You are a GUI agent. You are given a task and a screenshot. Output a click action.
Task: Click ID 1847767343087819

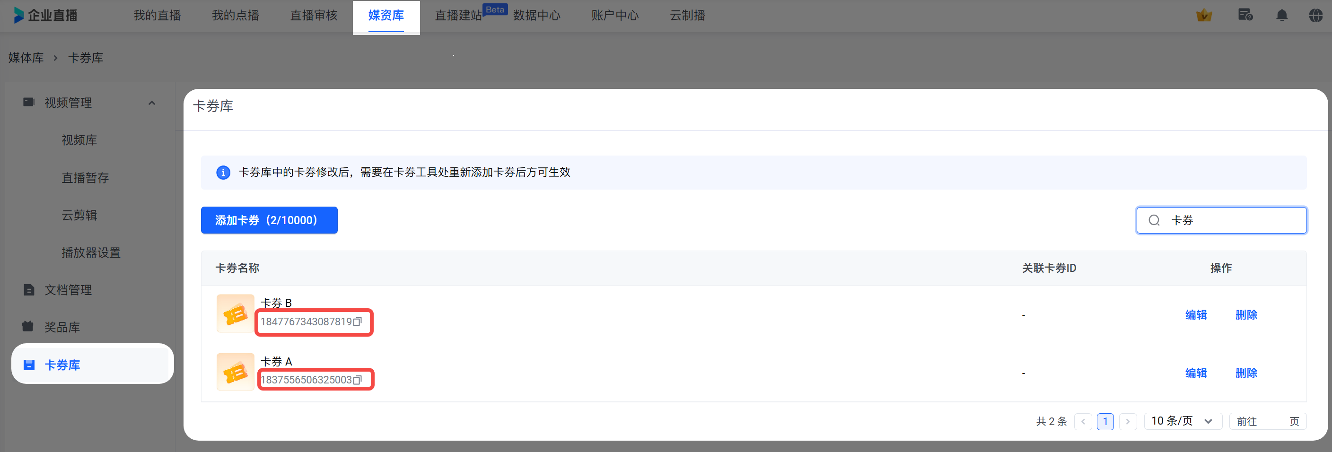(306, 322)
